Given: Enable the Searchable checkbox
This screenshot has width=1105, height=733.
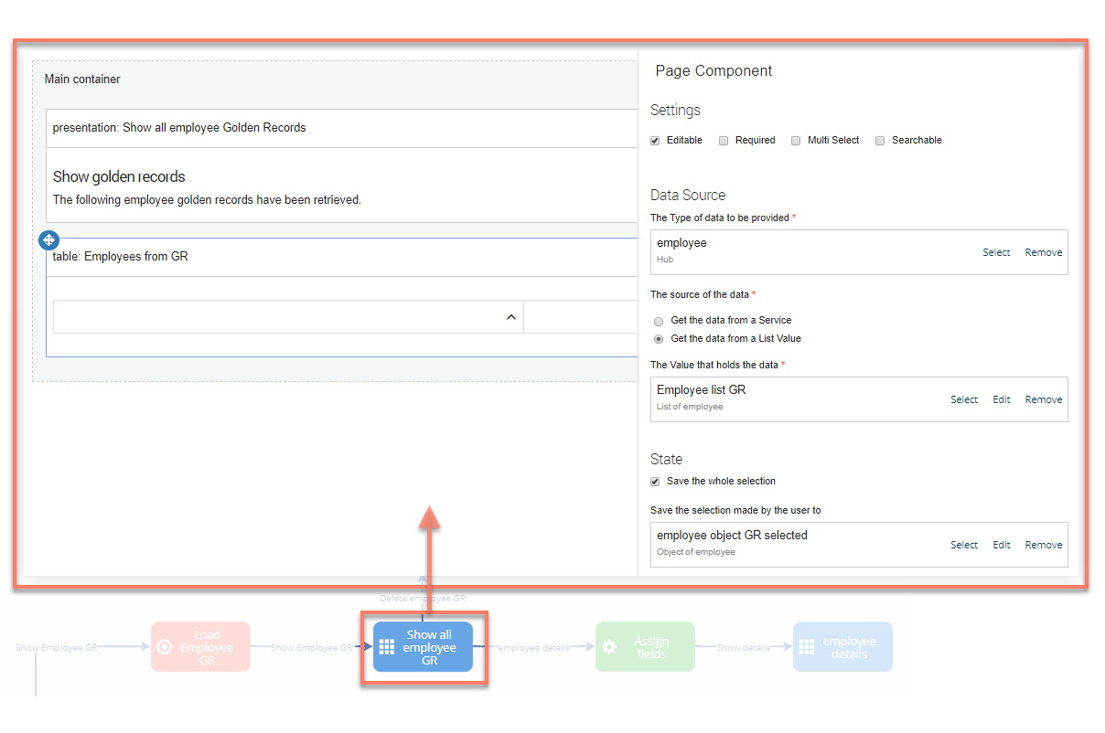Looking at the screenshot, I should point(880,141).
